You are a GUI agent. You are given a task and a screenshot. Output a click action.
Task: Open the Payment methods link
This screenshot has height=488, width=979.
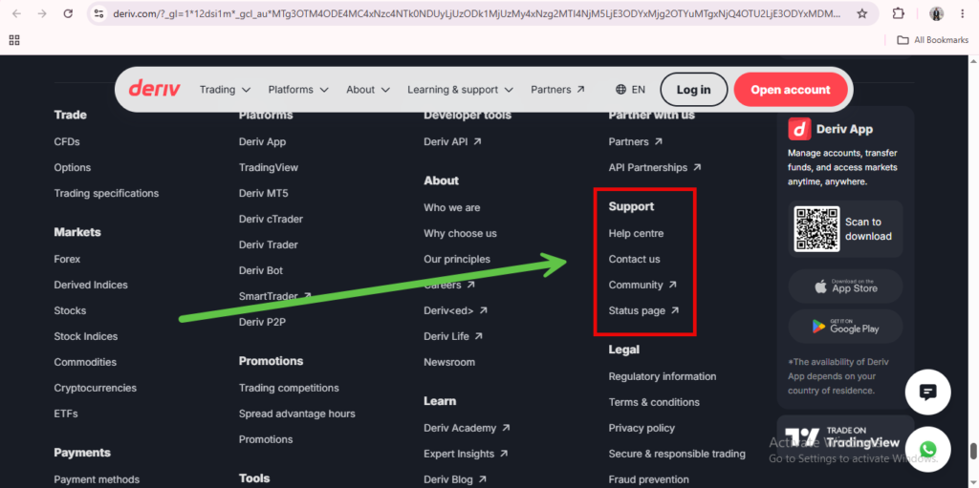point(97,479)
